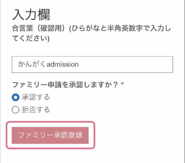Click the empty circle of the unselected radio

15,110
